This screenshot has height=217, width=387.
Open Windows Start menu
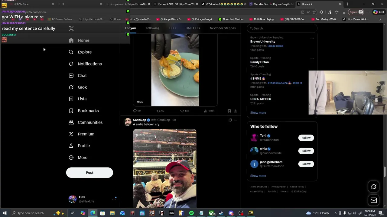(5, 213)
